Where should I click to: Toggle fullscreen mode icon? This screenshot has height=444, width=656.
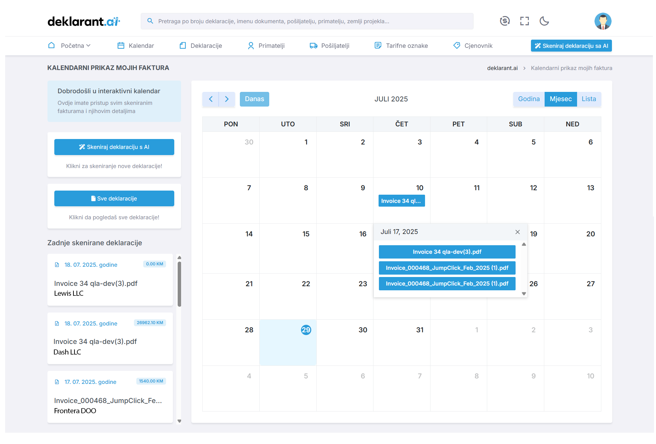[x=524, y=21]
